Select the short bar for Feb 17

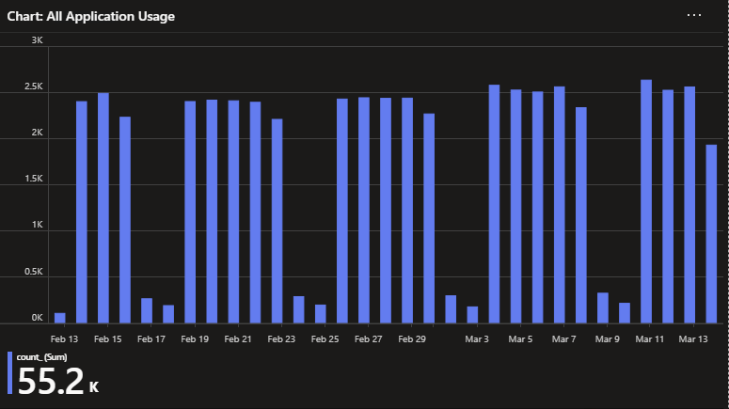click(147, 310)
